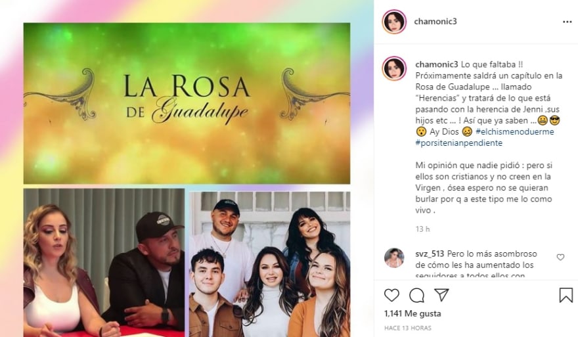Screen dimensions: 578x337
Task: Open hashtag #elchismenoduerme
Action: point(514,131)
